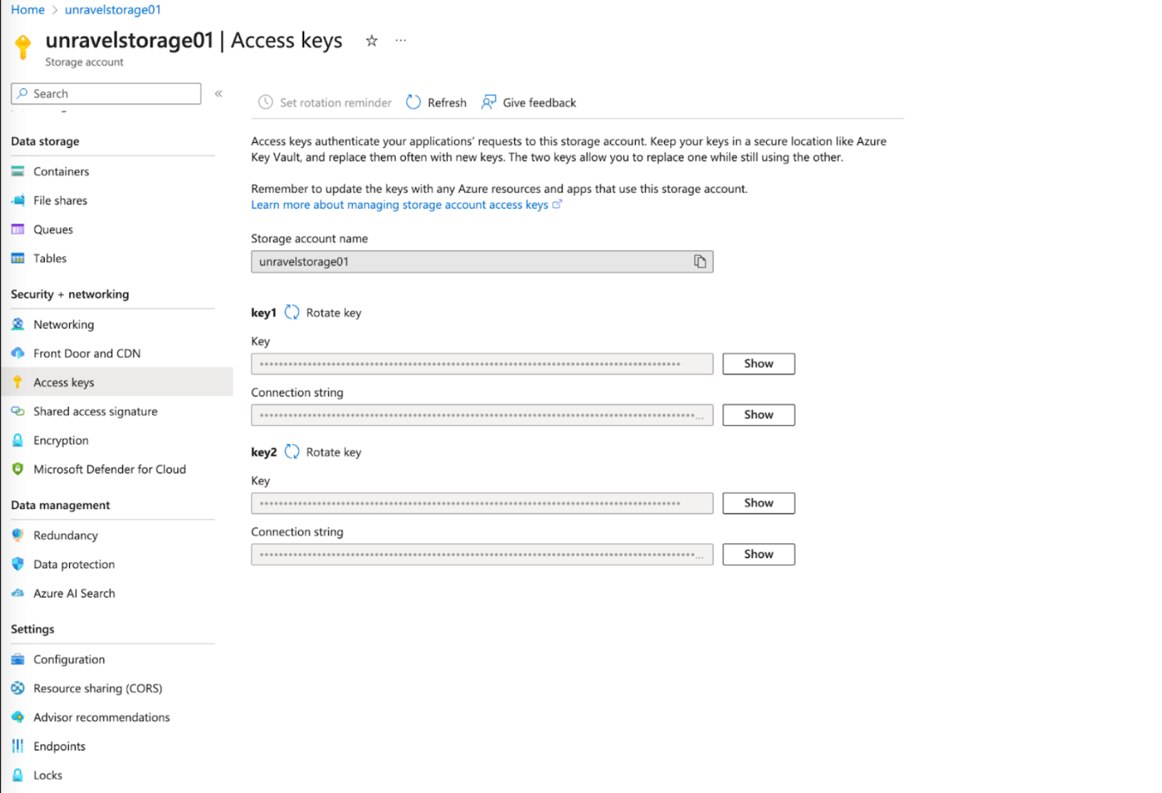Open Containers under Data storage
The width and height of the screenshot is (1162, 793).
coord(61,171)
